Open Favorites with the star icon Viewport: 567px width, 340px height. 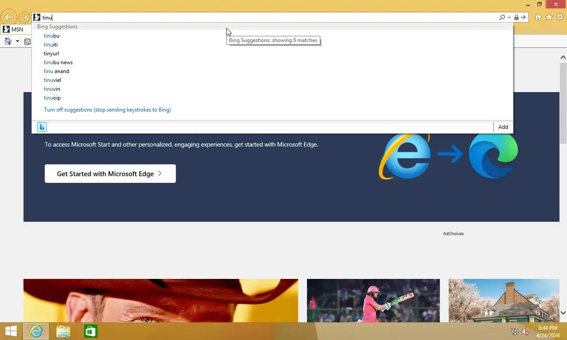point(549,17)
